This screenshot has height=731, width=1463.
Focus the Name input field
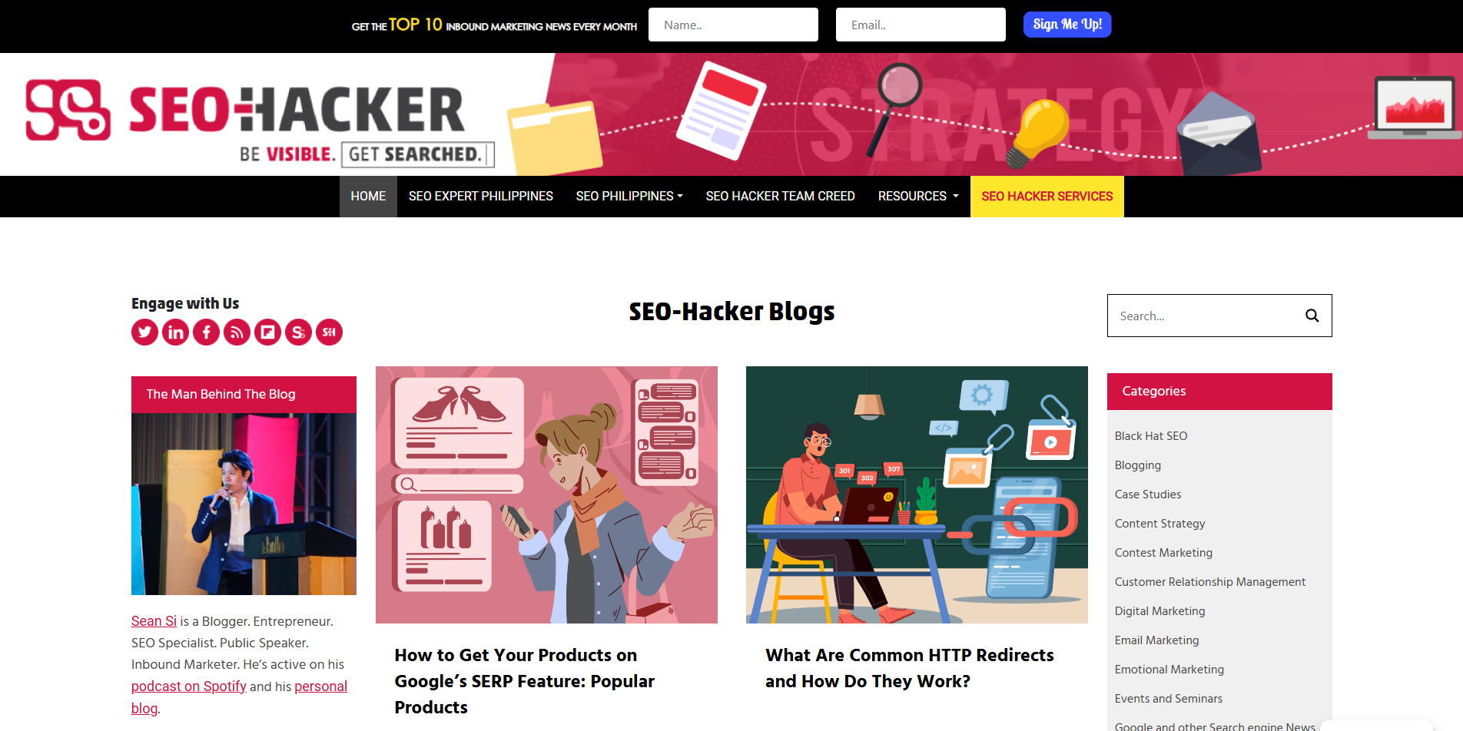point(733,25)
